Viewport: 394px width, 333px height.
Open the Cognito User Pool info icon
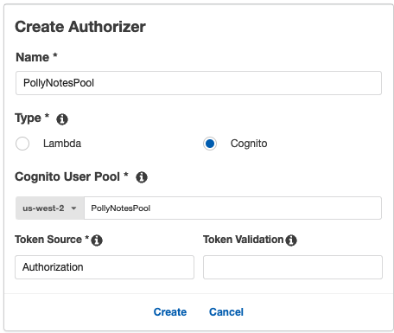[x=142, y=177]
